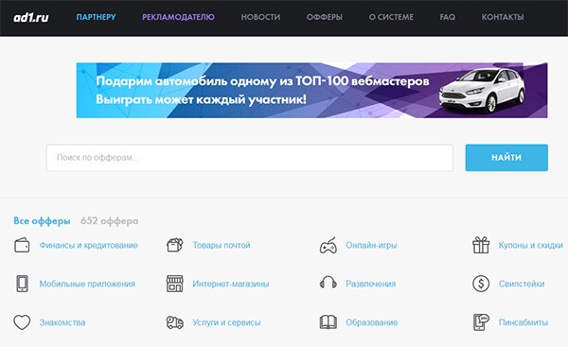Click the smartphone icon for Мобильные приложения

[x=22, y=284]
